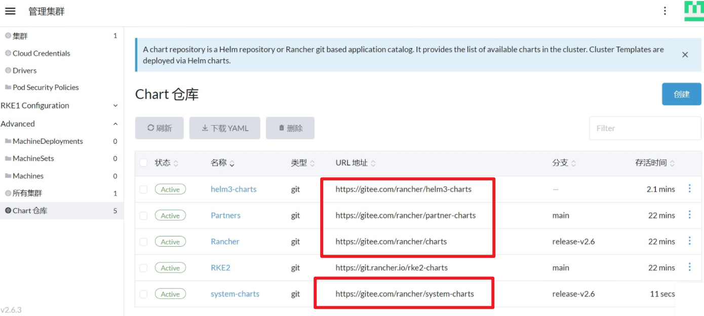Click folder icon beside Machines
The image size is (704, 316).
click(8, 176)
